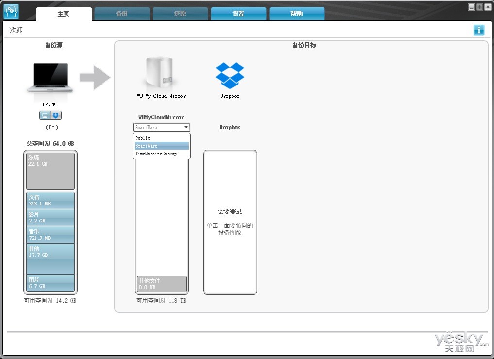This screenshot has width=494, height=359.
Task: Pick TimeMachineBackup from the share list
Action: coord(162,154)
